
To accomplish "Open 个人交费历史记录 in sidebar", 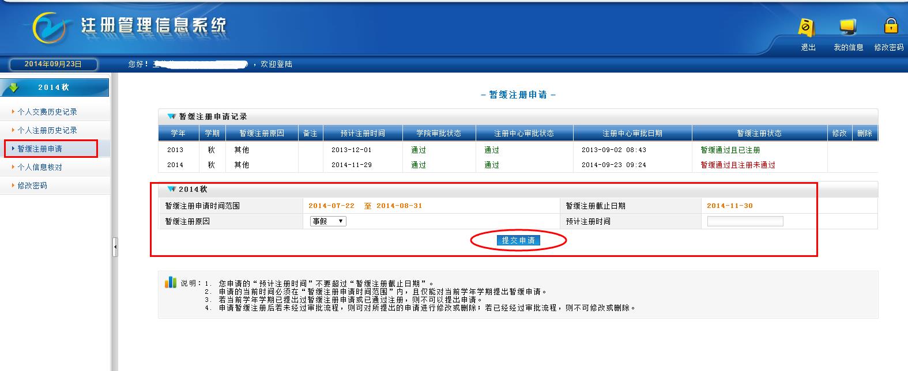I will click(x=47, y=112).
